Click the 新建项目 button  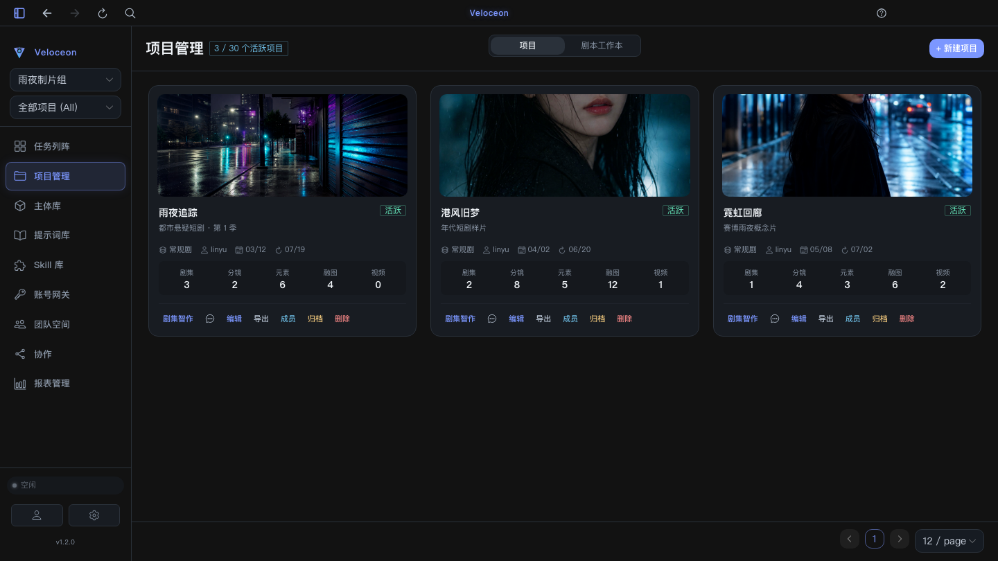click(956, 48)
